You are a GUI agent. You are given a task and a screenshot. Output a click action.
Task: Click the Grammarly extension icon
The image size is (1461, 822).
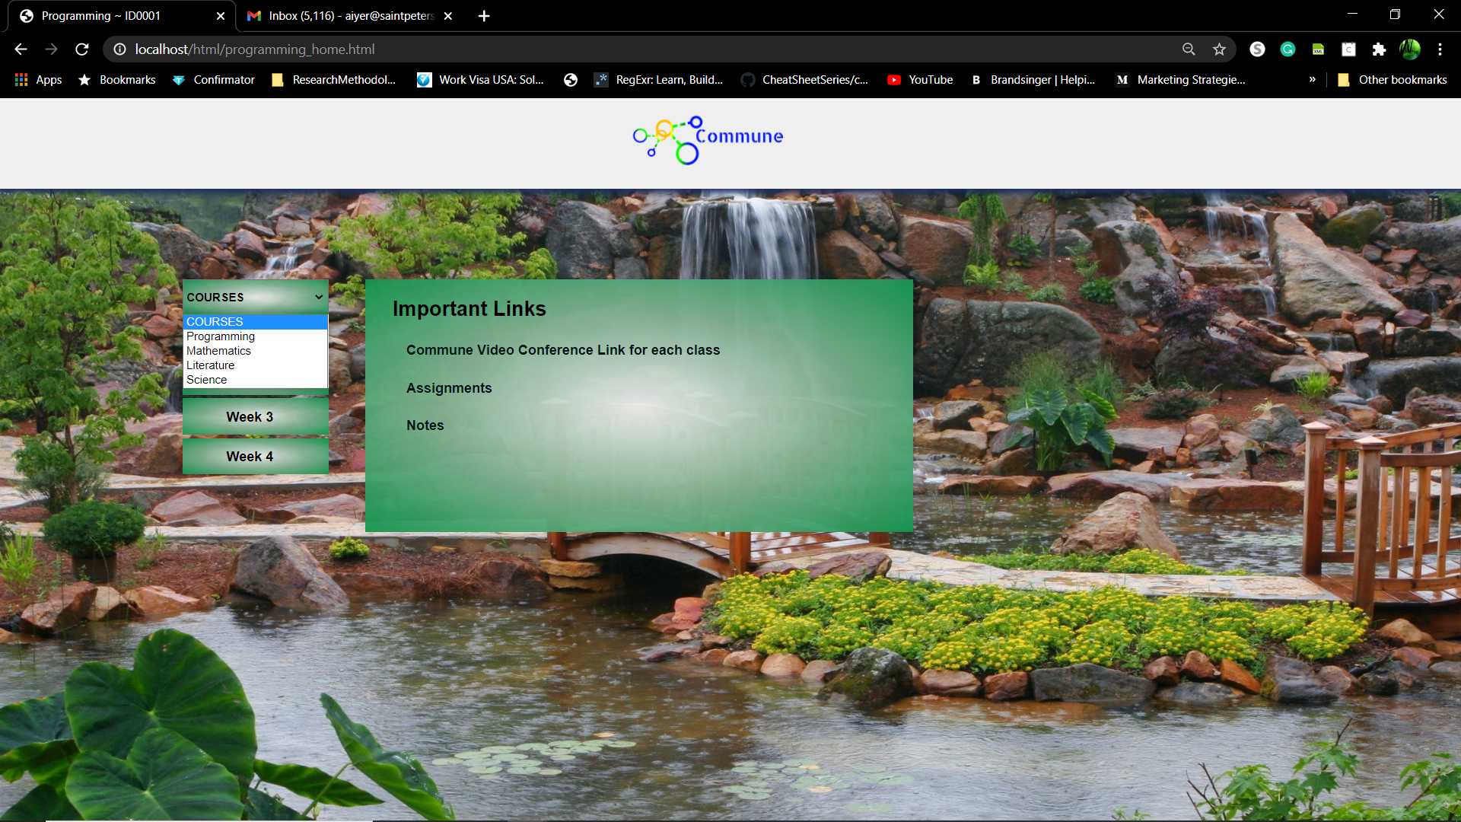click(1288, 49)
